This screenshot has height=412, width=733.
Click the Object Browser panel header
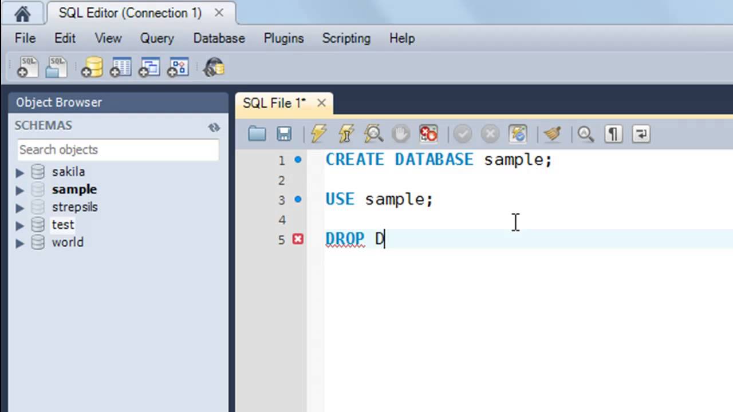point(118,102)
